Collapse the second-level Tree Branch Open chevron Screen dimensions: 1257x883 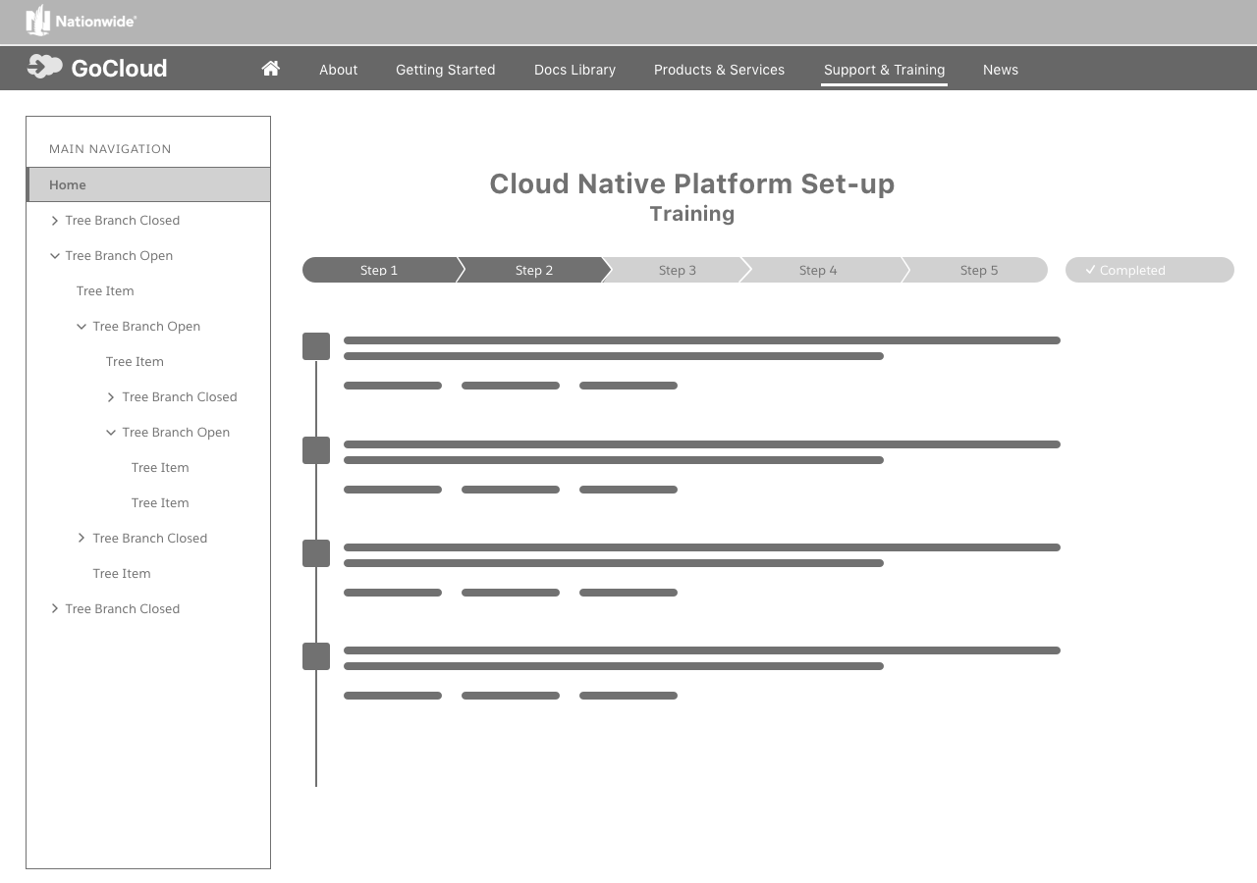coord(82,327)
